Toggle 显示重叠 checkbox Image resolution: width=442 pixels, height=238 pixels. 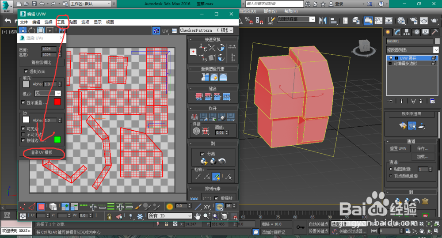(x=23, y=102)
